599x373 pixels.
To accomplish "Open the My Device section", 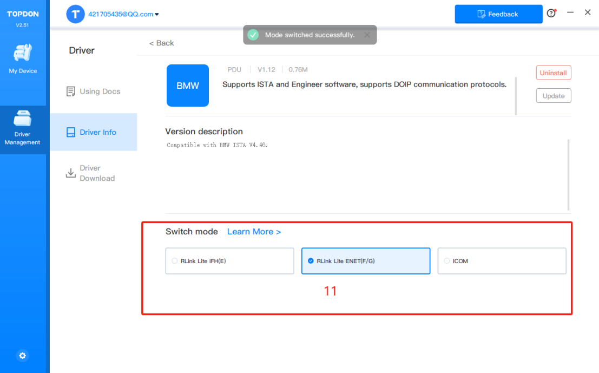I will (23, 58).
